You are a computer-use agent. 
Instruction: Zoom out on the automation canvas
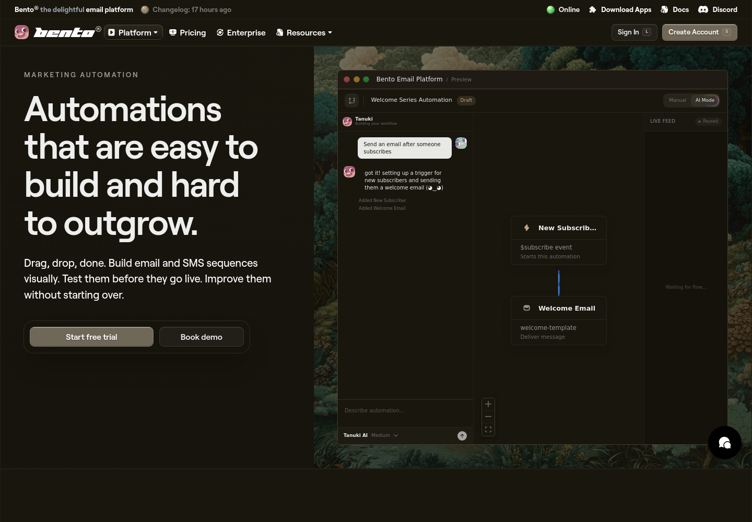488,417
